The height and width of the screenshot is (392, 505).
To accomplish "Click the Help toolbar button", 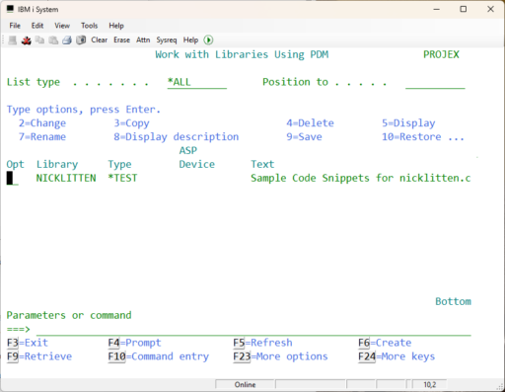I will pos(190,40).
